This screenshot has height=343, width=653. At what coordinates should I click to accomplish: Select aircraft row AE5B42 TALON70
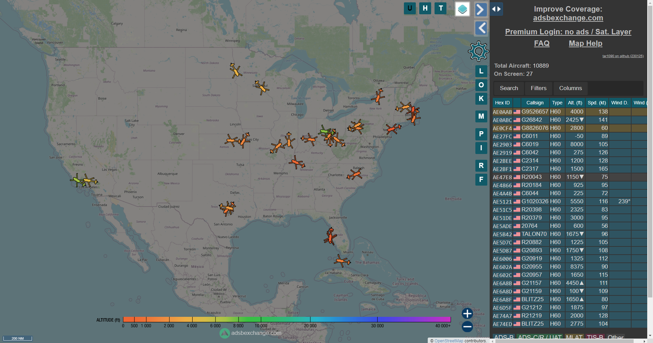click(570, 234)
